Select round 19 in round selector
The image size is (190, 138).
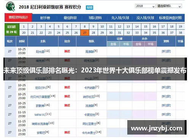[x=180, y=27]
